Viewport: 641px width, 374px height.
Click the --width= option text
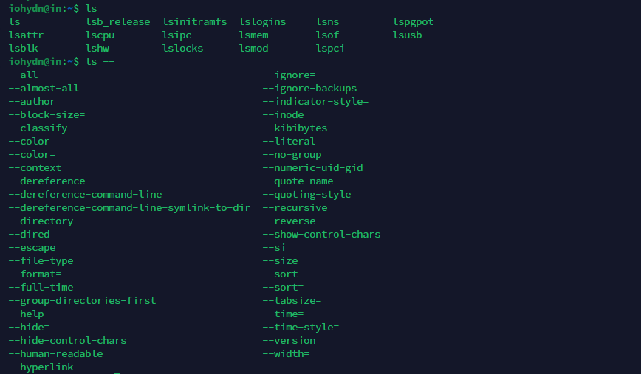tap(286, 354)
